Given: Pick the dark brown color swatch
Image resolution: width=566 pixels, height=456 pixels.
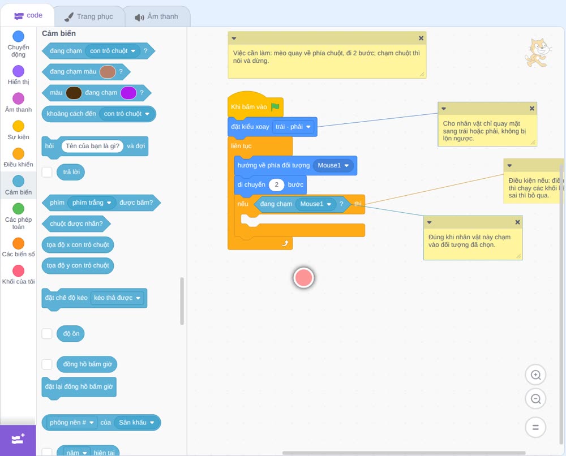Looking at the screenshot, I should point(74,93).
